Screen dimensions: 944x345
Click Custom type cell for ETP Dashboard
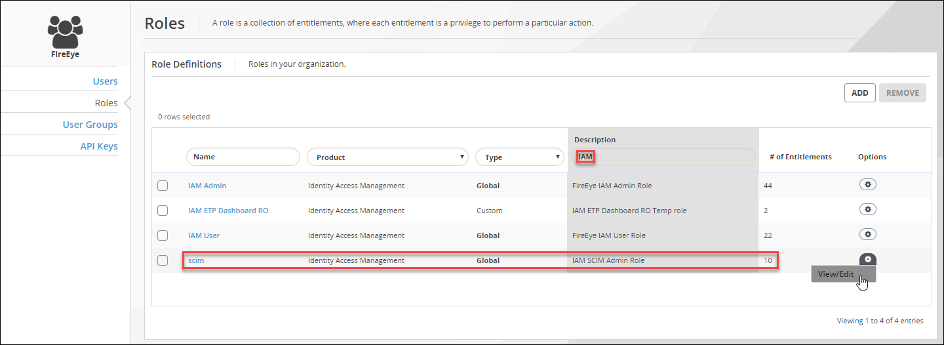click(x=490, y=211)
